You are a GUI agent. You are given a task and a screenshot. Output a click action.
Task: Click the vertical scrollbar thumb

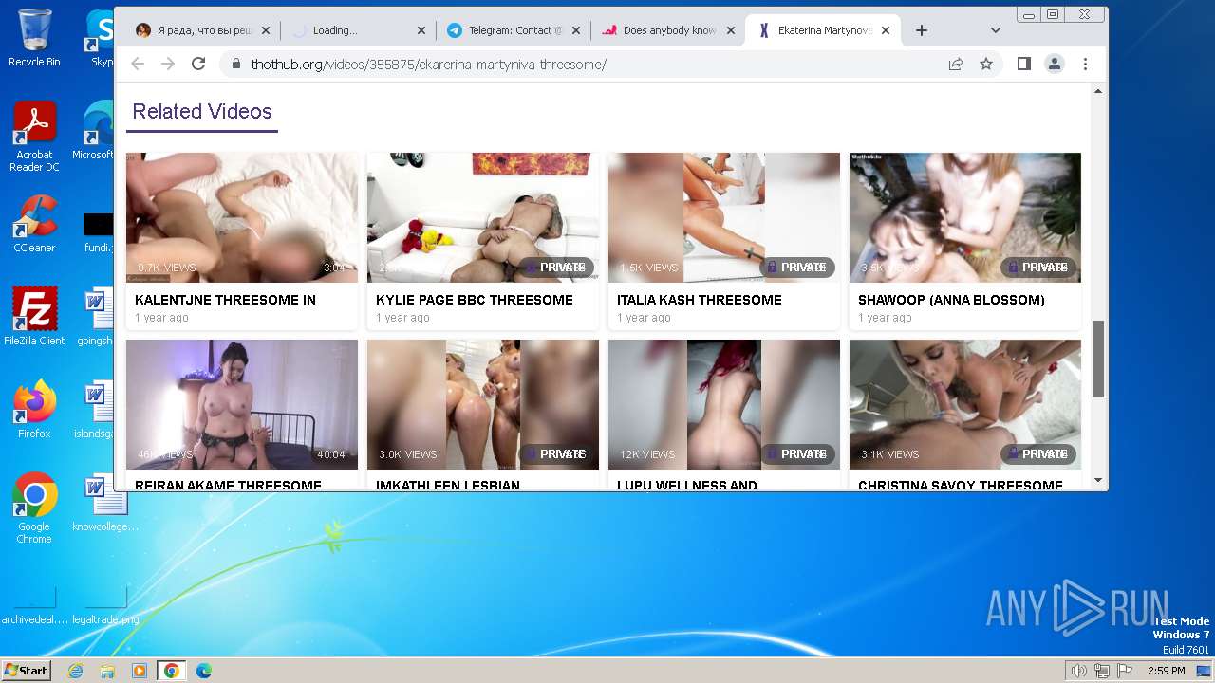(x=1098, y=359)
